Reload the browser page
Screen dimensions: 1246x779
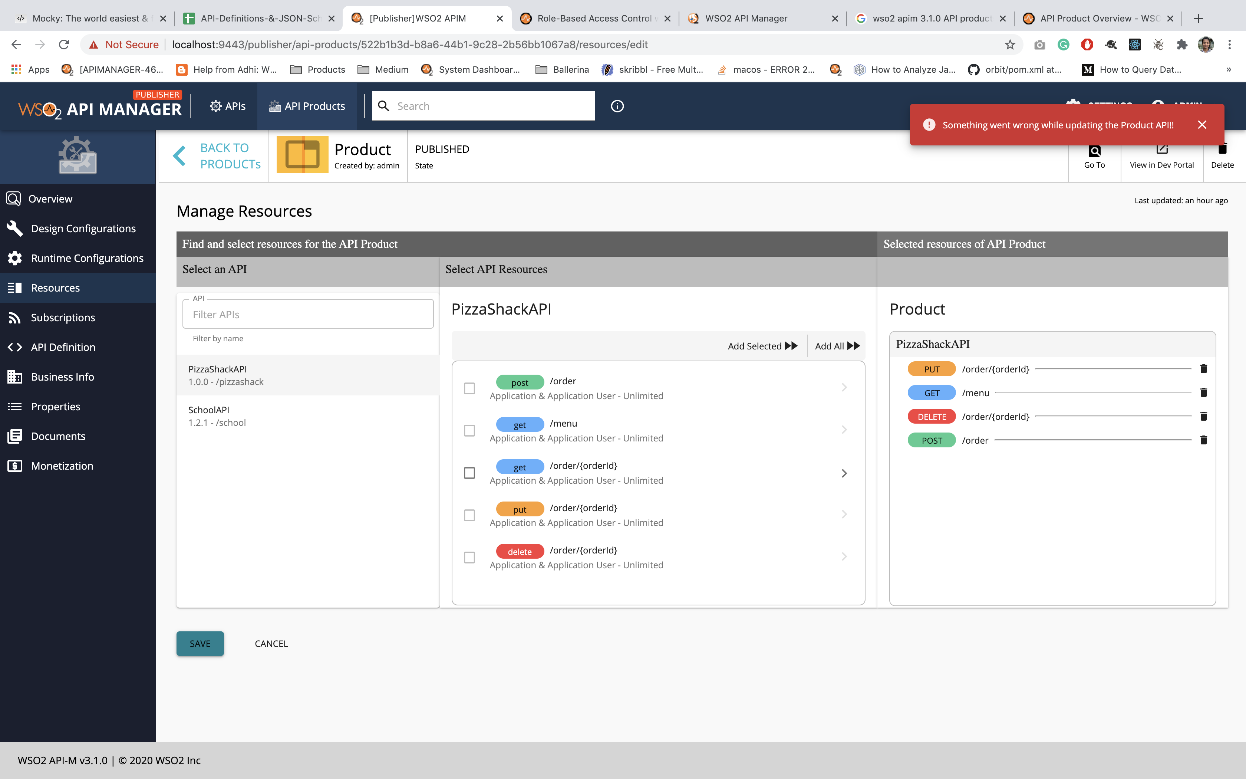pos(64,45)
